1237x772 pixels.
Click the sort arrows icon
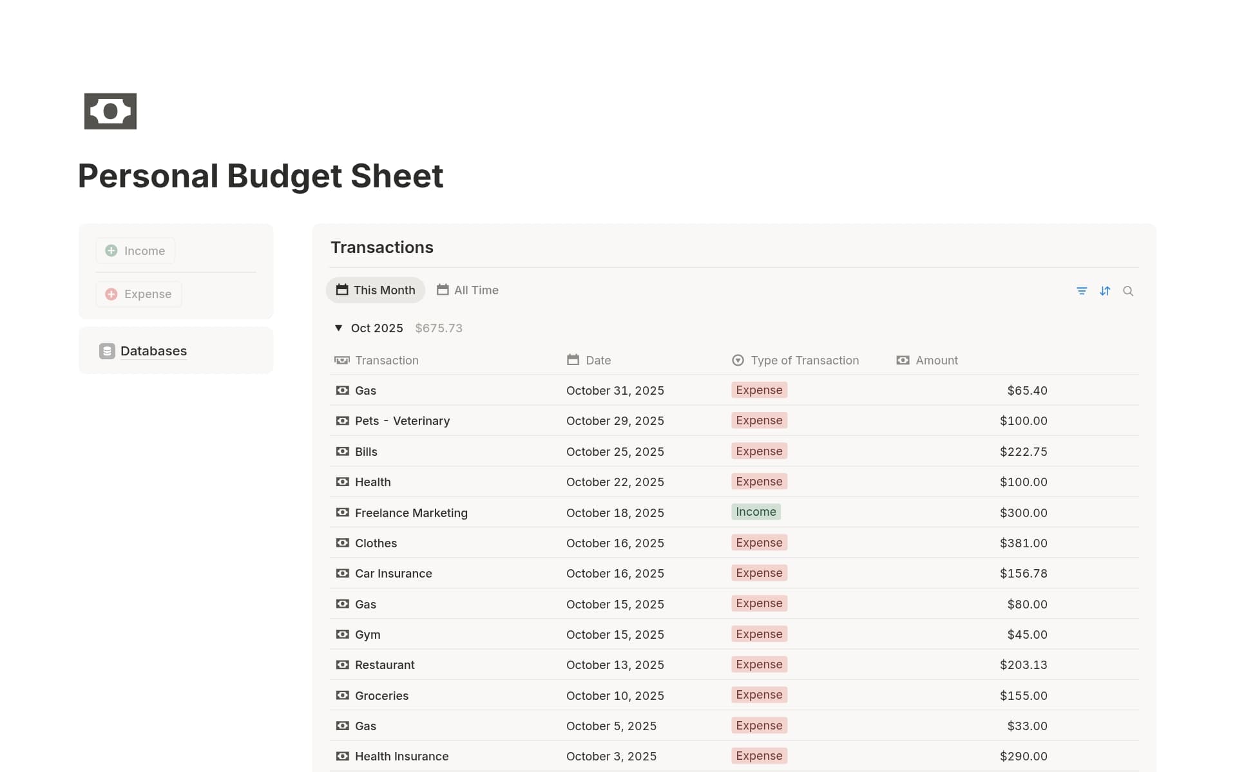coord(1106,291)
